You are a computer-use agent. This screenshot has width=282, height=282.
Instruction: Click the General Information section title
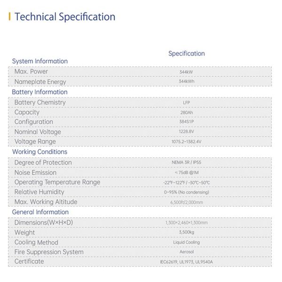(x=40, y=212)
